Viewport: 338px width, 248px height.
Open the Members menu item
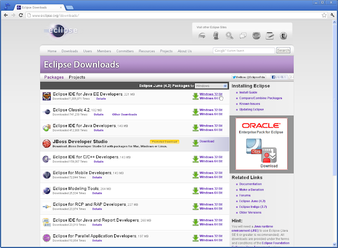click(104, 51)
